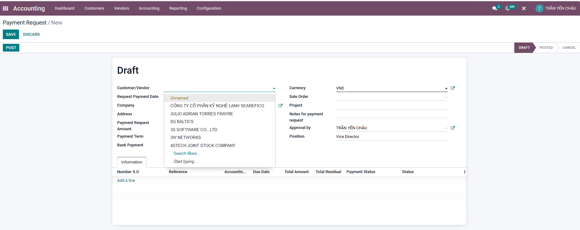Expand the Customer/Vendor dropdown arrow
The height and width of the screenshot is (230, 580).
click(274, 89)
